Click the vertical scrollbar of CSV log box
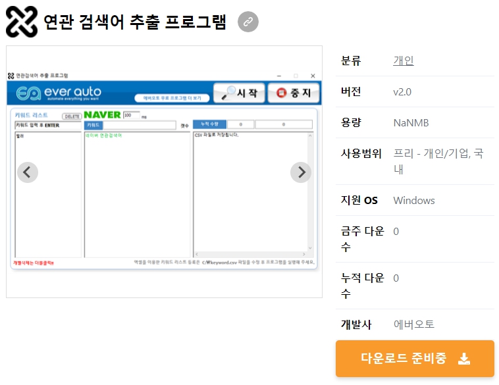This screenshot has height=385, width=499. [x=310, y=192]
